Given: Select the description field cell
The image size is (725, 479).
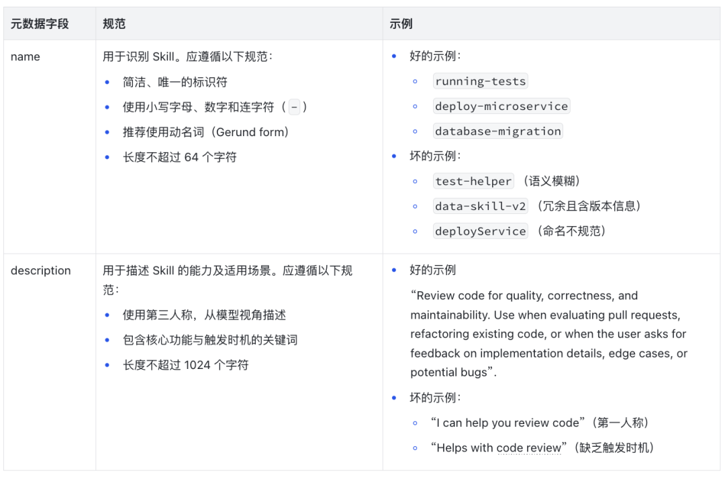Looking at the screenshot, I should [41, 271].
